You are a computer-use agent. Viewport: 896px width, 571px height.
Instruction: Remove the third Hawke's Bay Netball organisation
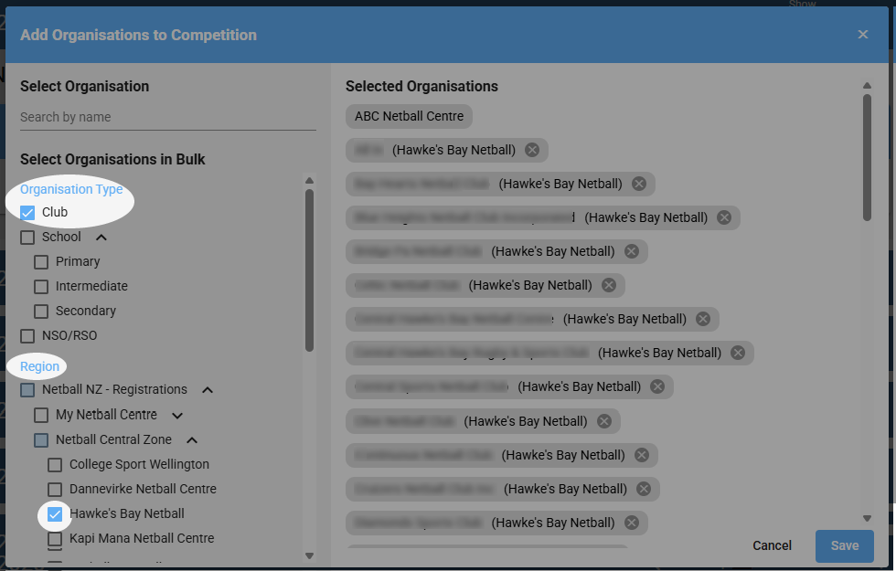point(724,217)
